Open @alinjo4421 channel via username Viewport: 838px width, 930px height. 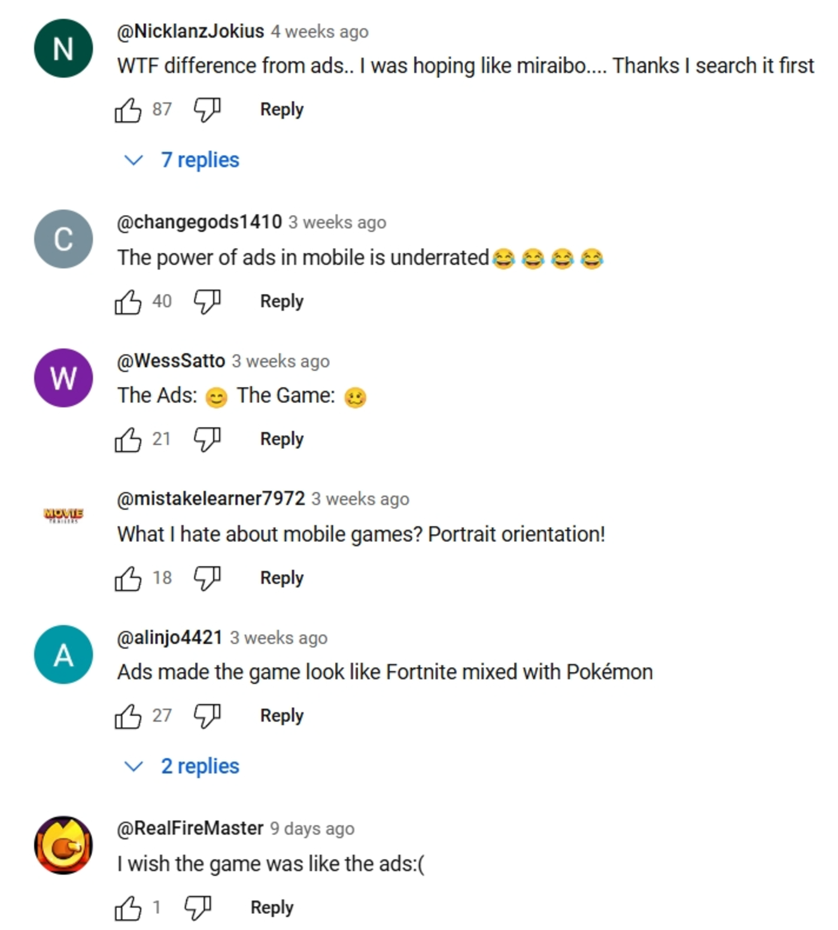(x=169, y=638)
